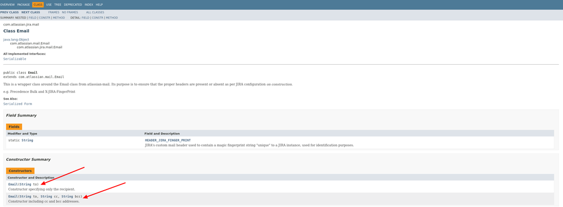Image resolution: width=563 pixels, height=207 pixels.
Task: Click the 'Constructor Summary' heading
Action: [28, 159]
